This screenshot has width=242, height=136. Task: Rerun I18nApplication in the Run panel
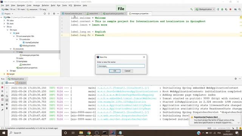tap(2, 83)
